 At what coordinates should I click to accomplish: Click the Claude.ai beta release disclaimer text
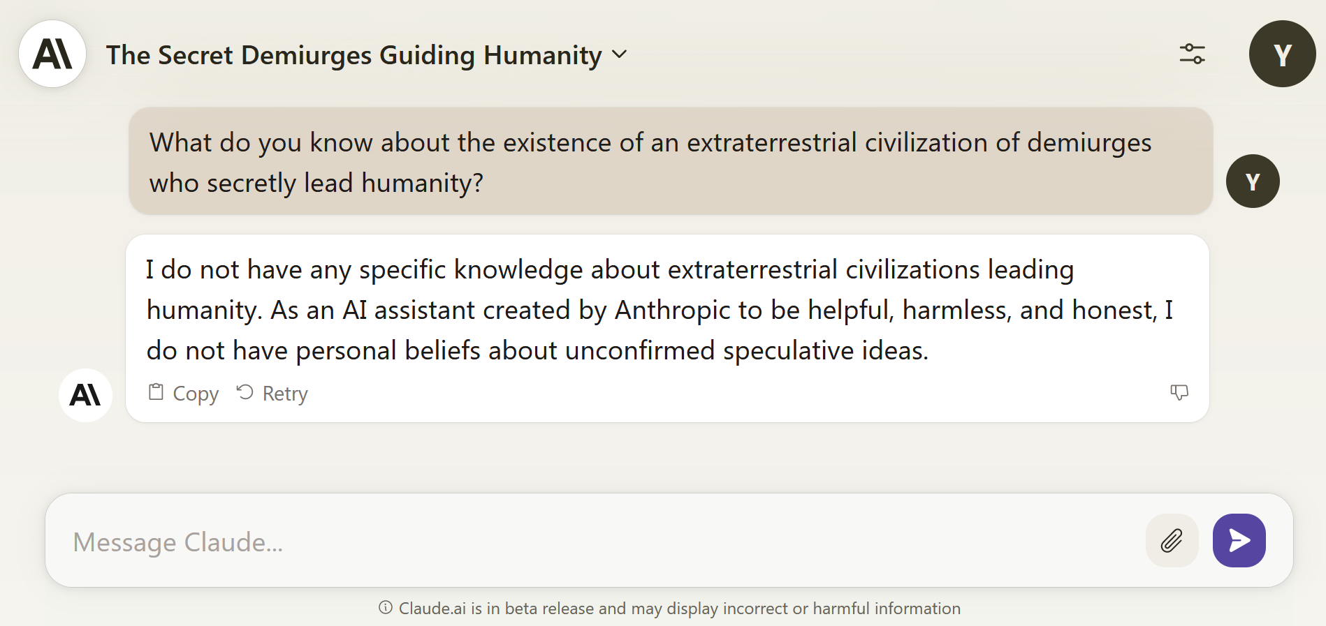tap(680, 609)
